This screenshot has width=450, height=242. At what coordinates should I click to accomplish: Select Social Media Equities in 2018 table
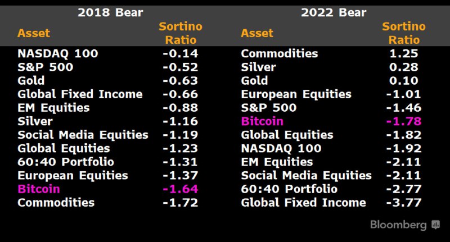83,135
